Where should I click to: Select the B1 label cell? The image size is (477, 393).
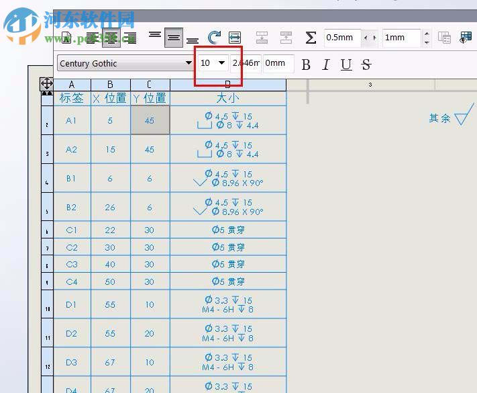[x=72, y=178]
